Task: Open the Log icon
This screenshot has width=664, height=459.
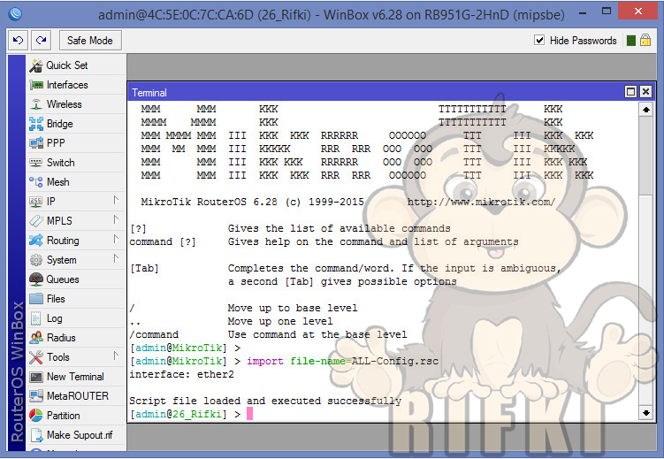Action: pyautogui.click(x=36, y=318)
